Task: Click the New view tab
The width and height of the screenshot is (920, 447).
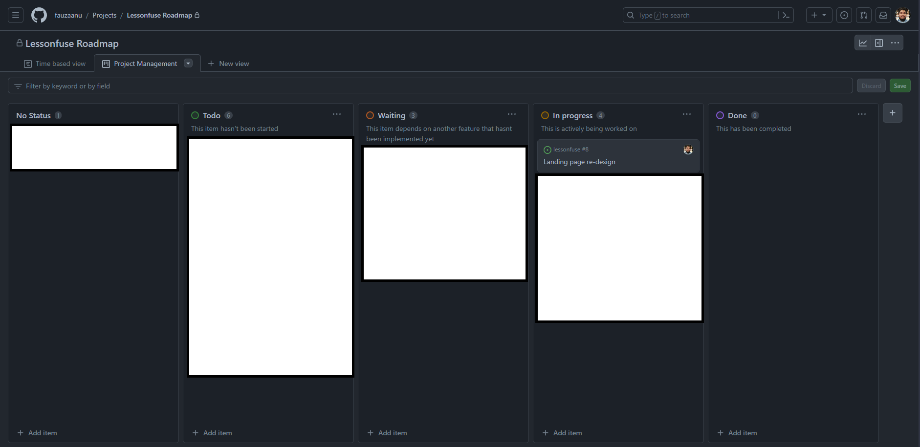Action: tap(229, 64)
